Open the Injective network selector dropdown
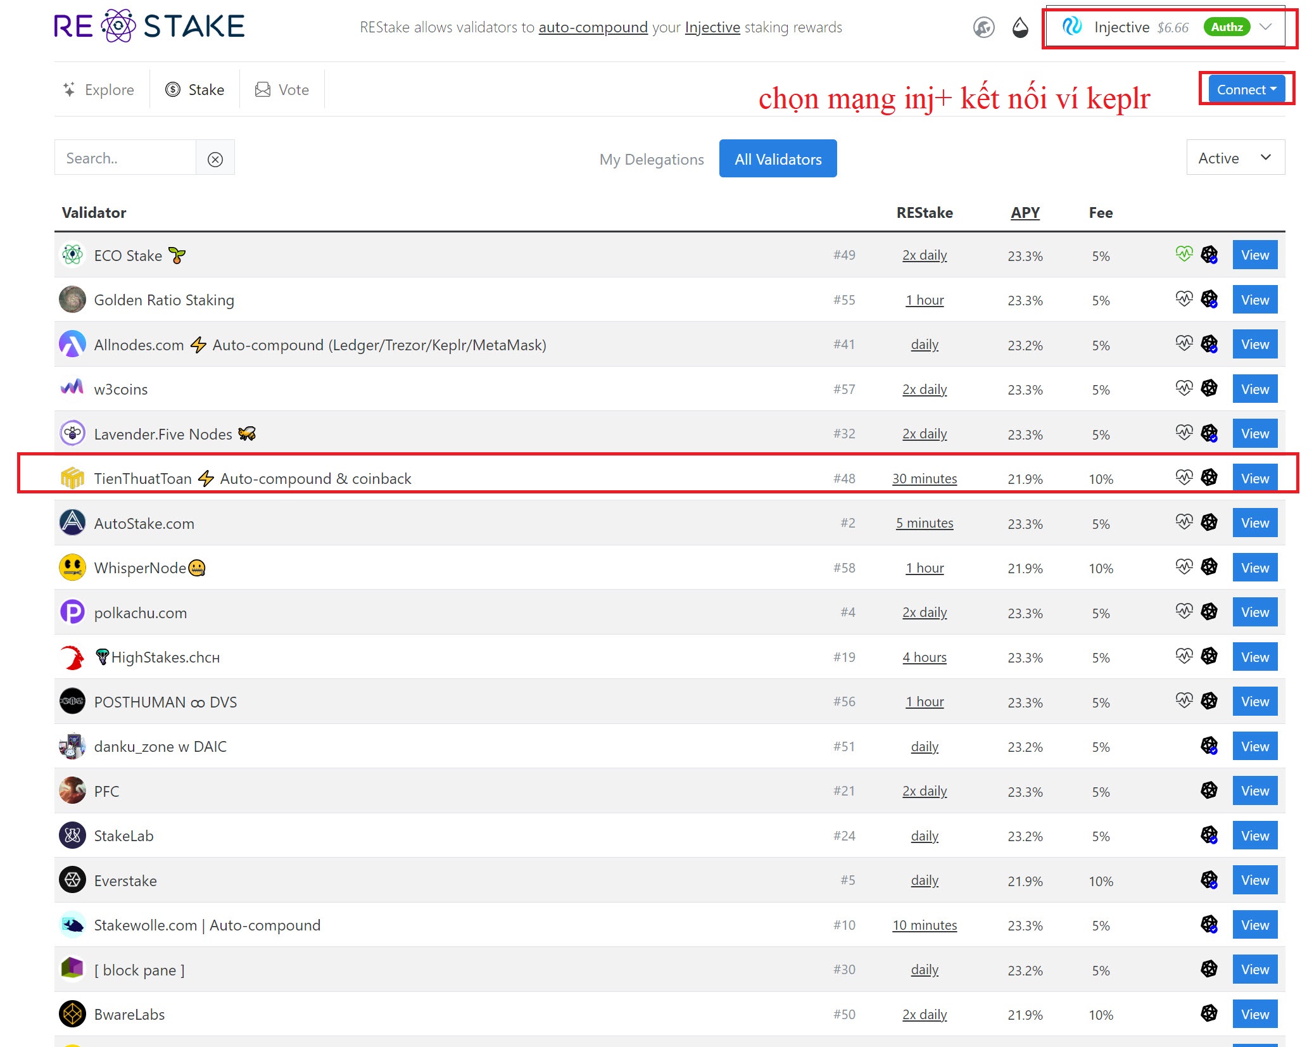The height and width of the screenshot is (1047, 1307). (x=1165, y=27)
